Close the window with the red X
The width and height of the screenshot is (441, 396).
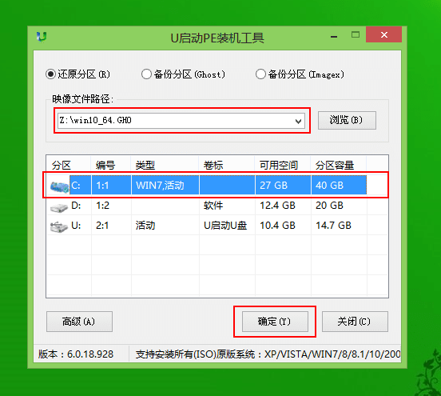point(383,34)
